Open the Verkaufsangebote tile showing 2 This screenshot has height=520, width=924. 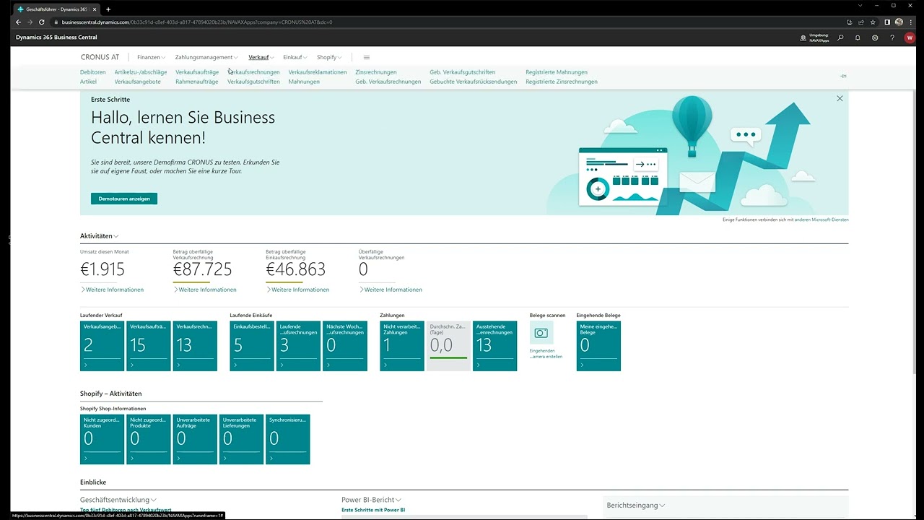(x=102, y=346)
